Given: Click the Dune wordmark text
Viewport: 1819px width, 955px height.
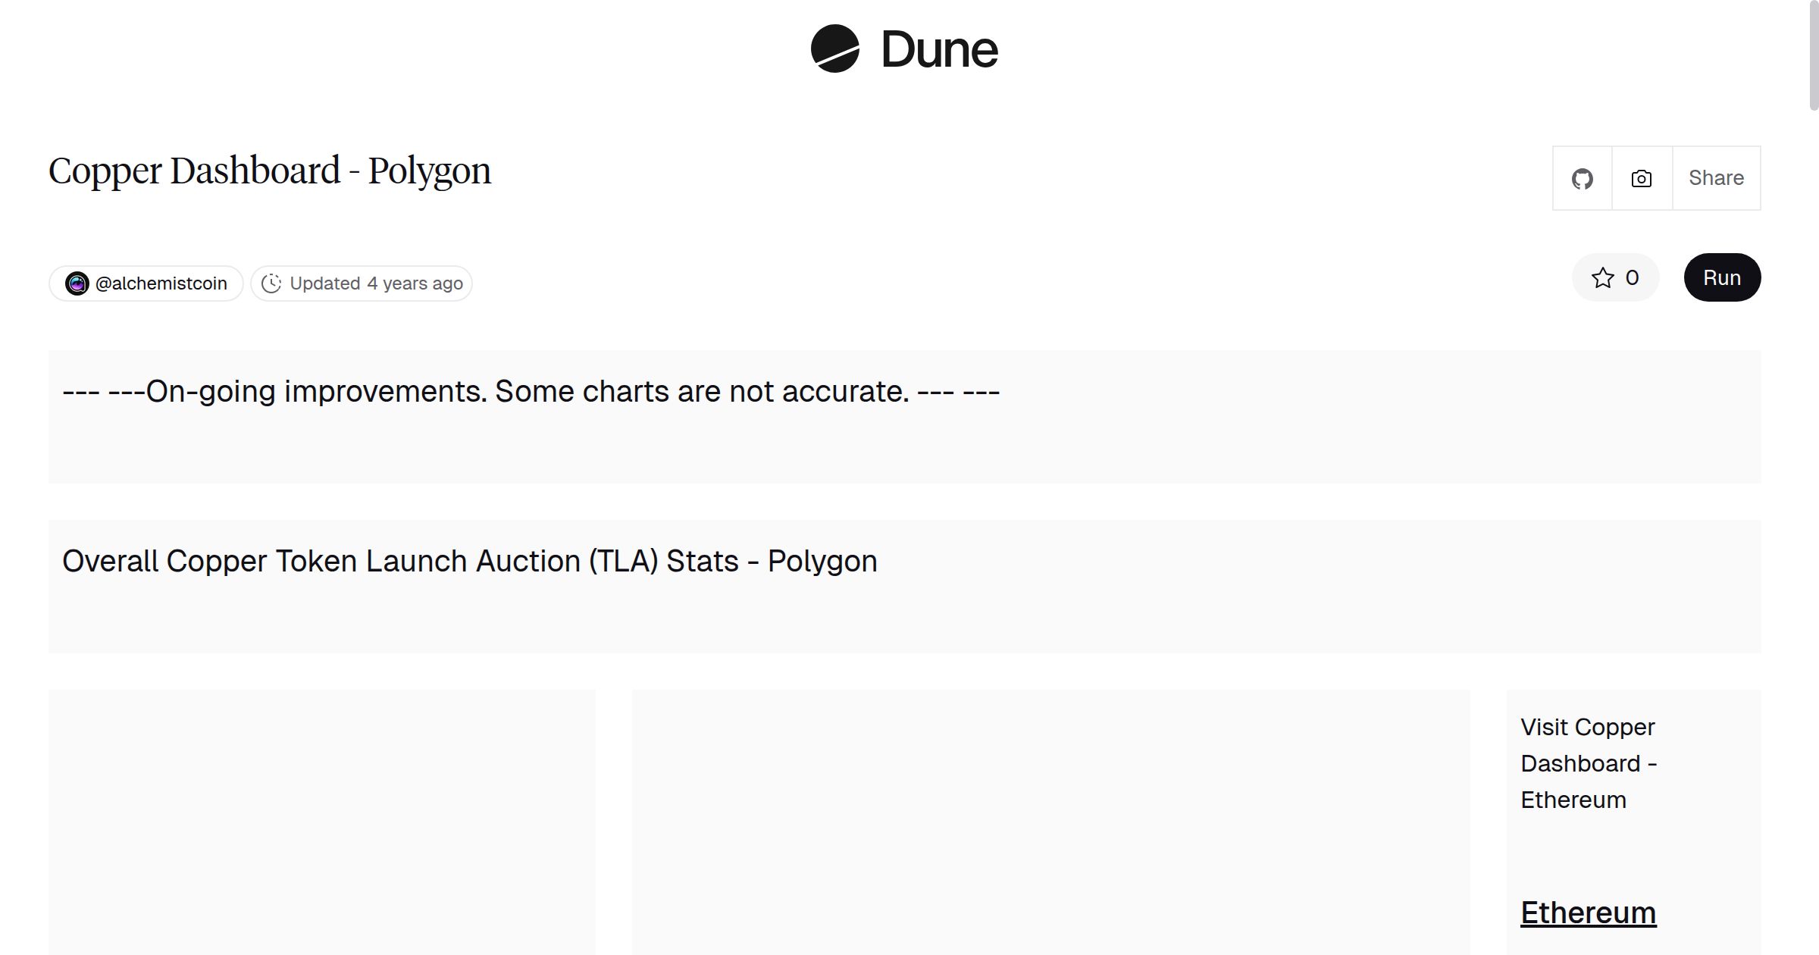Looking at the screenshot, I should pos(939,50).
